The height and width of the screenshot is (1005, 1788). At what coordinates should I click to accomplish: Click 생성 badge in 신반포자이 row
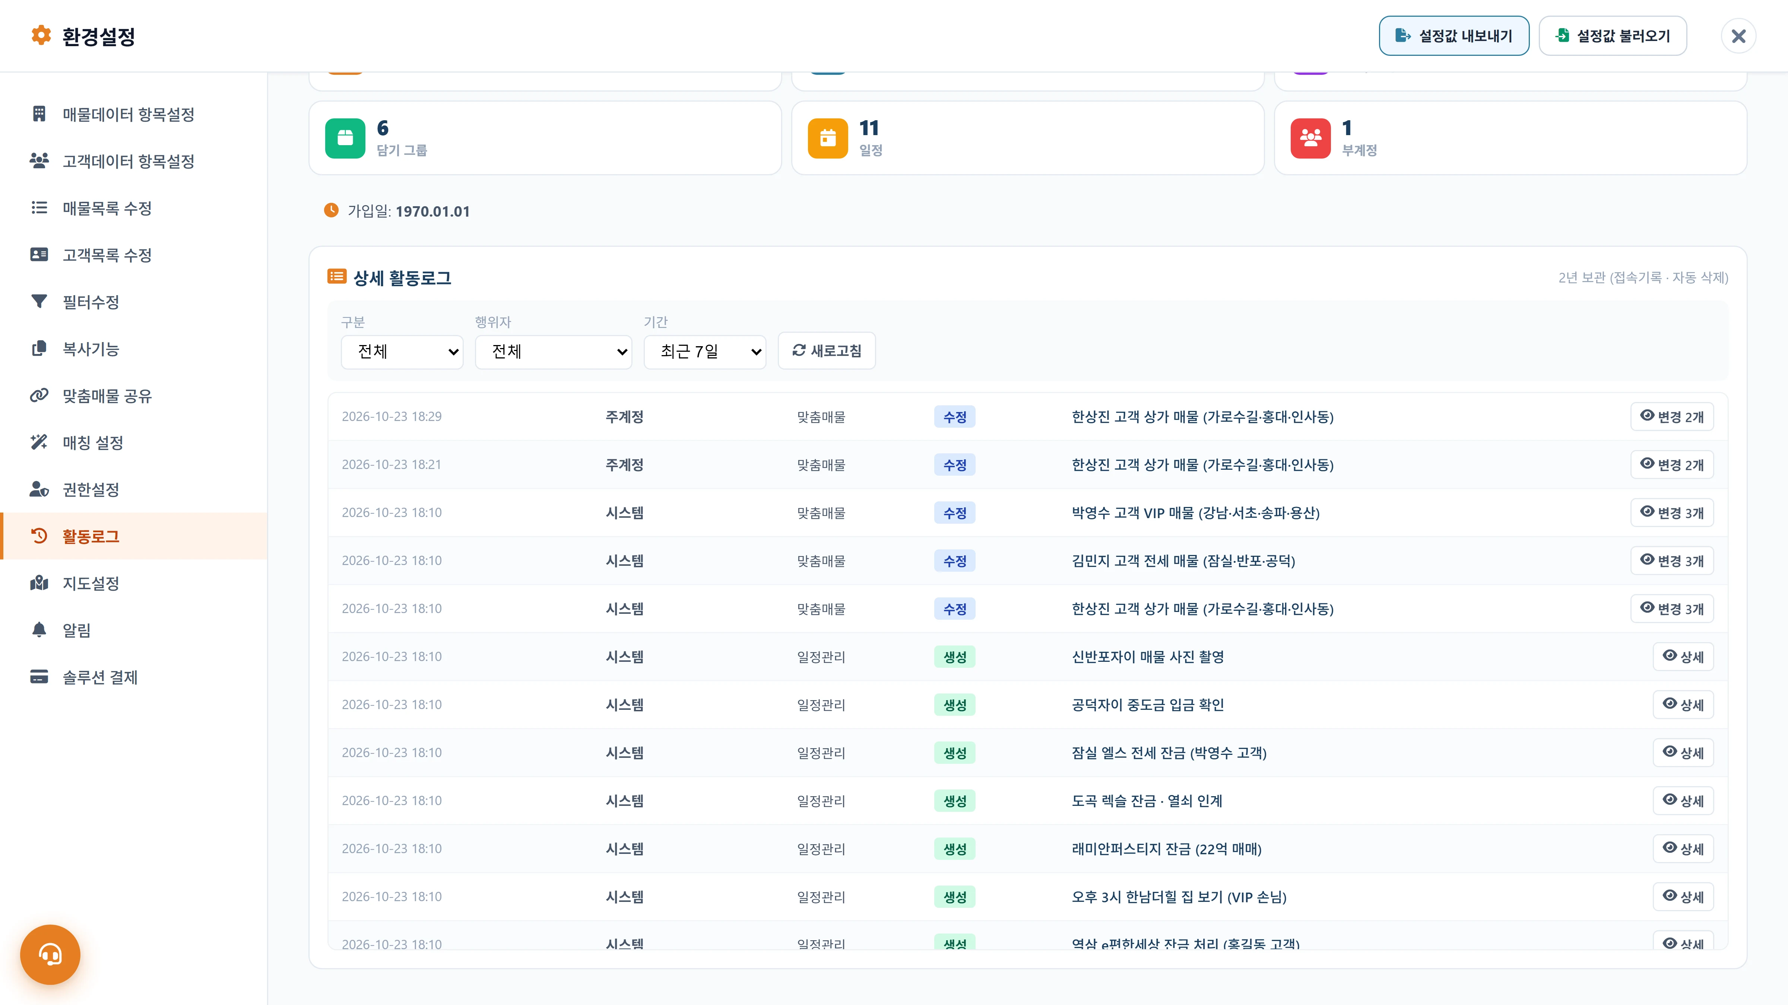[x=954, y=657]
